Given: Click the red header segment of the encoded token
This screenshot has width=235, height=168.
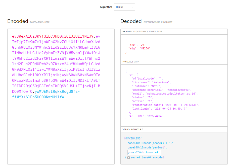Looking at the screenshot, I should pyautogui.click(x=53, y=36).
